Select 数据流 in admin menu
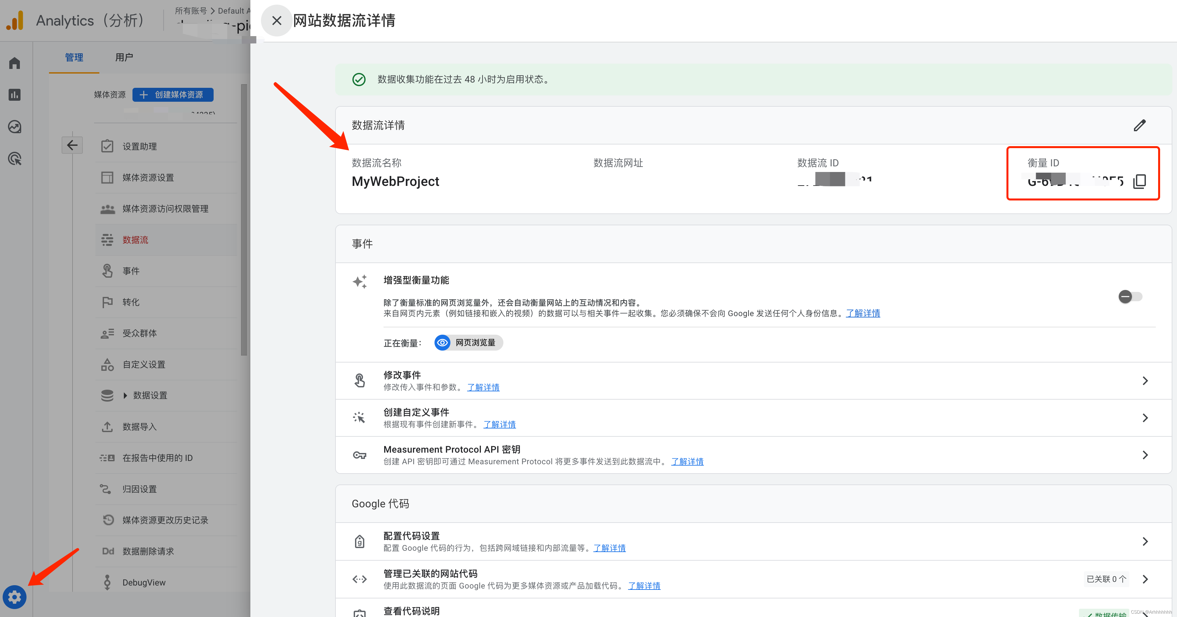 click(x=166, y=240)
